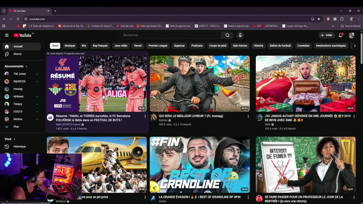
Task: Click beIN SPORTS France channel name
Action: coord(68,124)
